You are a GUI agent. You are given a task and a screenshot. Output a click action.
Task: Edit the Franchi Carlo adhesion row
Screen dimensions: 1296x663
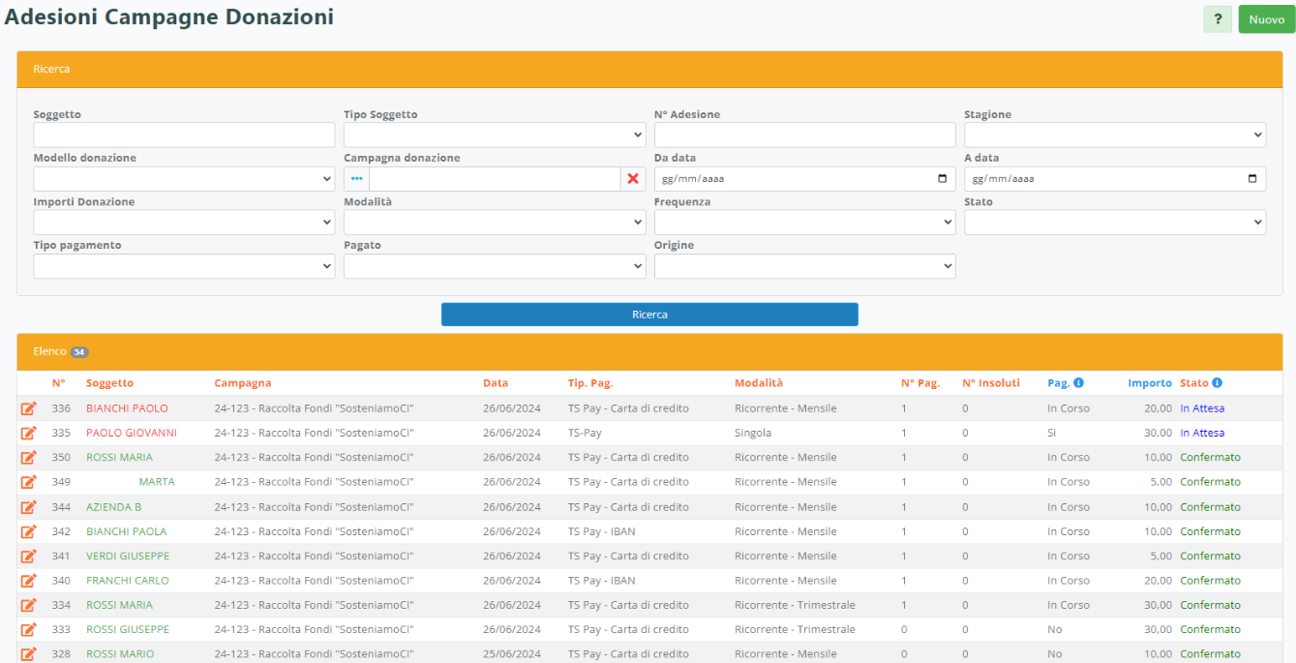[29, 581]
